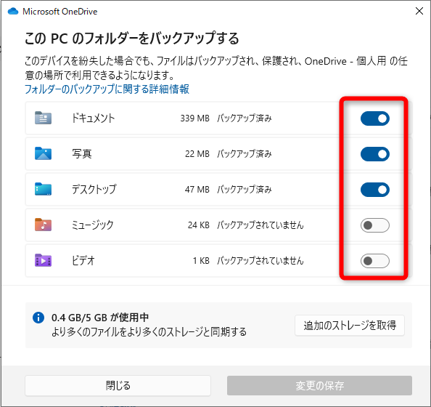Click バックアップされていません status in ビデオ row
The image size is (431, 407).
click(260, 260)
